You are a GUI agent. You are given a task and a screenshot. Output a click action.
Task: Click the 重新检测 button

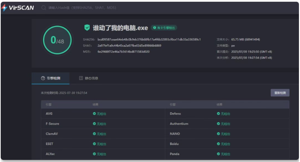[280, 93]
